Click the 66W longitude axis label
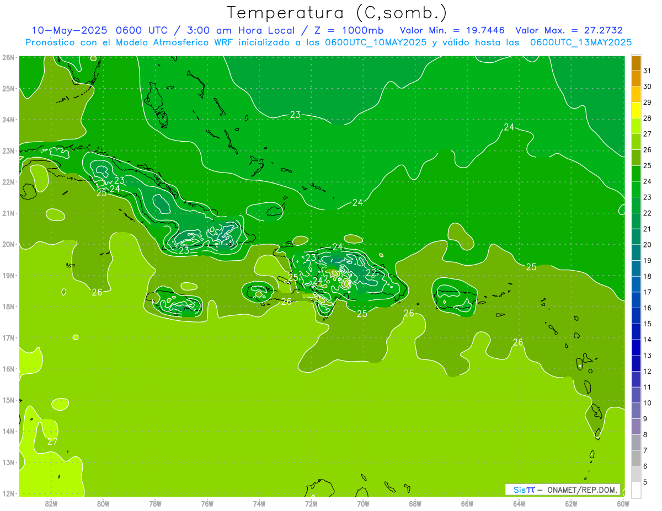 [467, 503]
